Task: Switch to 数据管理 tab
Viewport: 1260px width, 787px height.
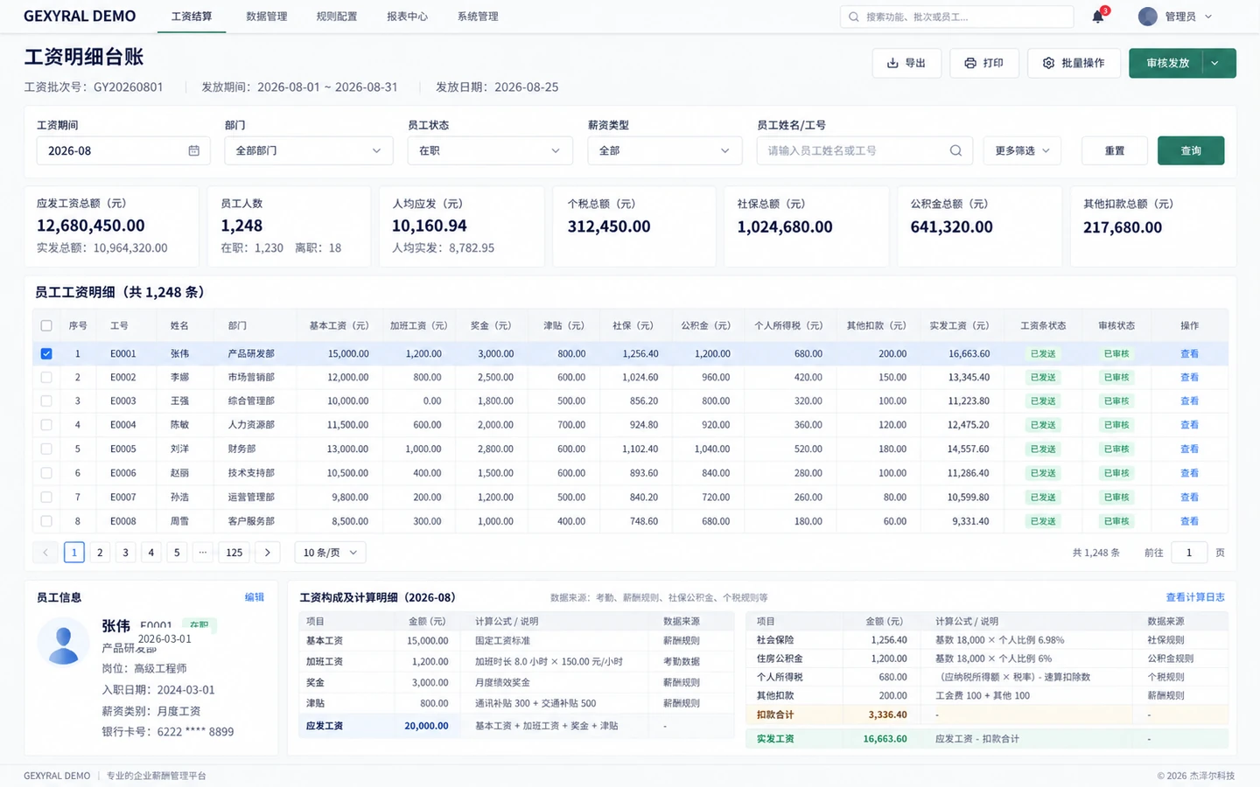Action: 266,17
